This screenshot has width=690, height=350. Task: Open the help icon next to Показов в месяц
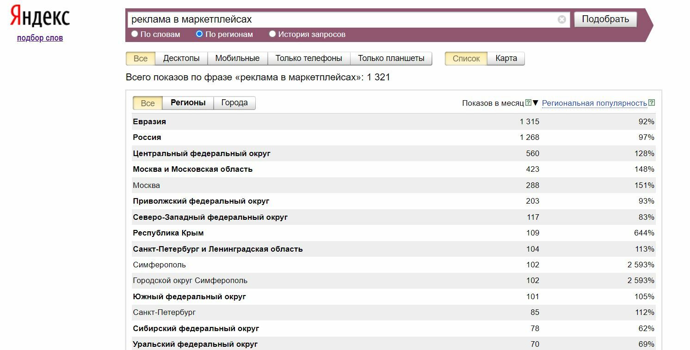(528, 103)
